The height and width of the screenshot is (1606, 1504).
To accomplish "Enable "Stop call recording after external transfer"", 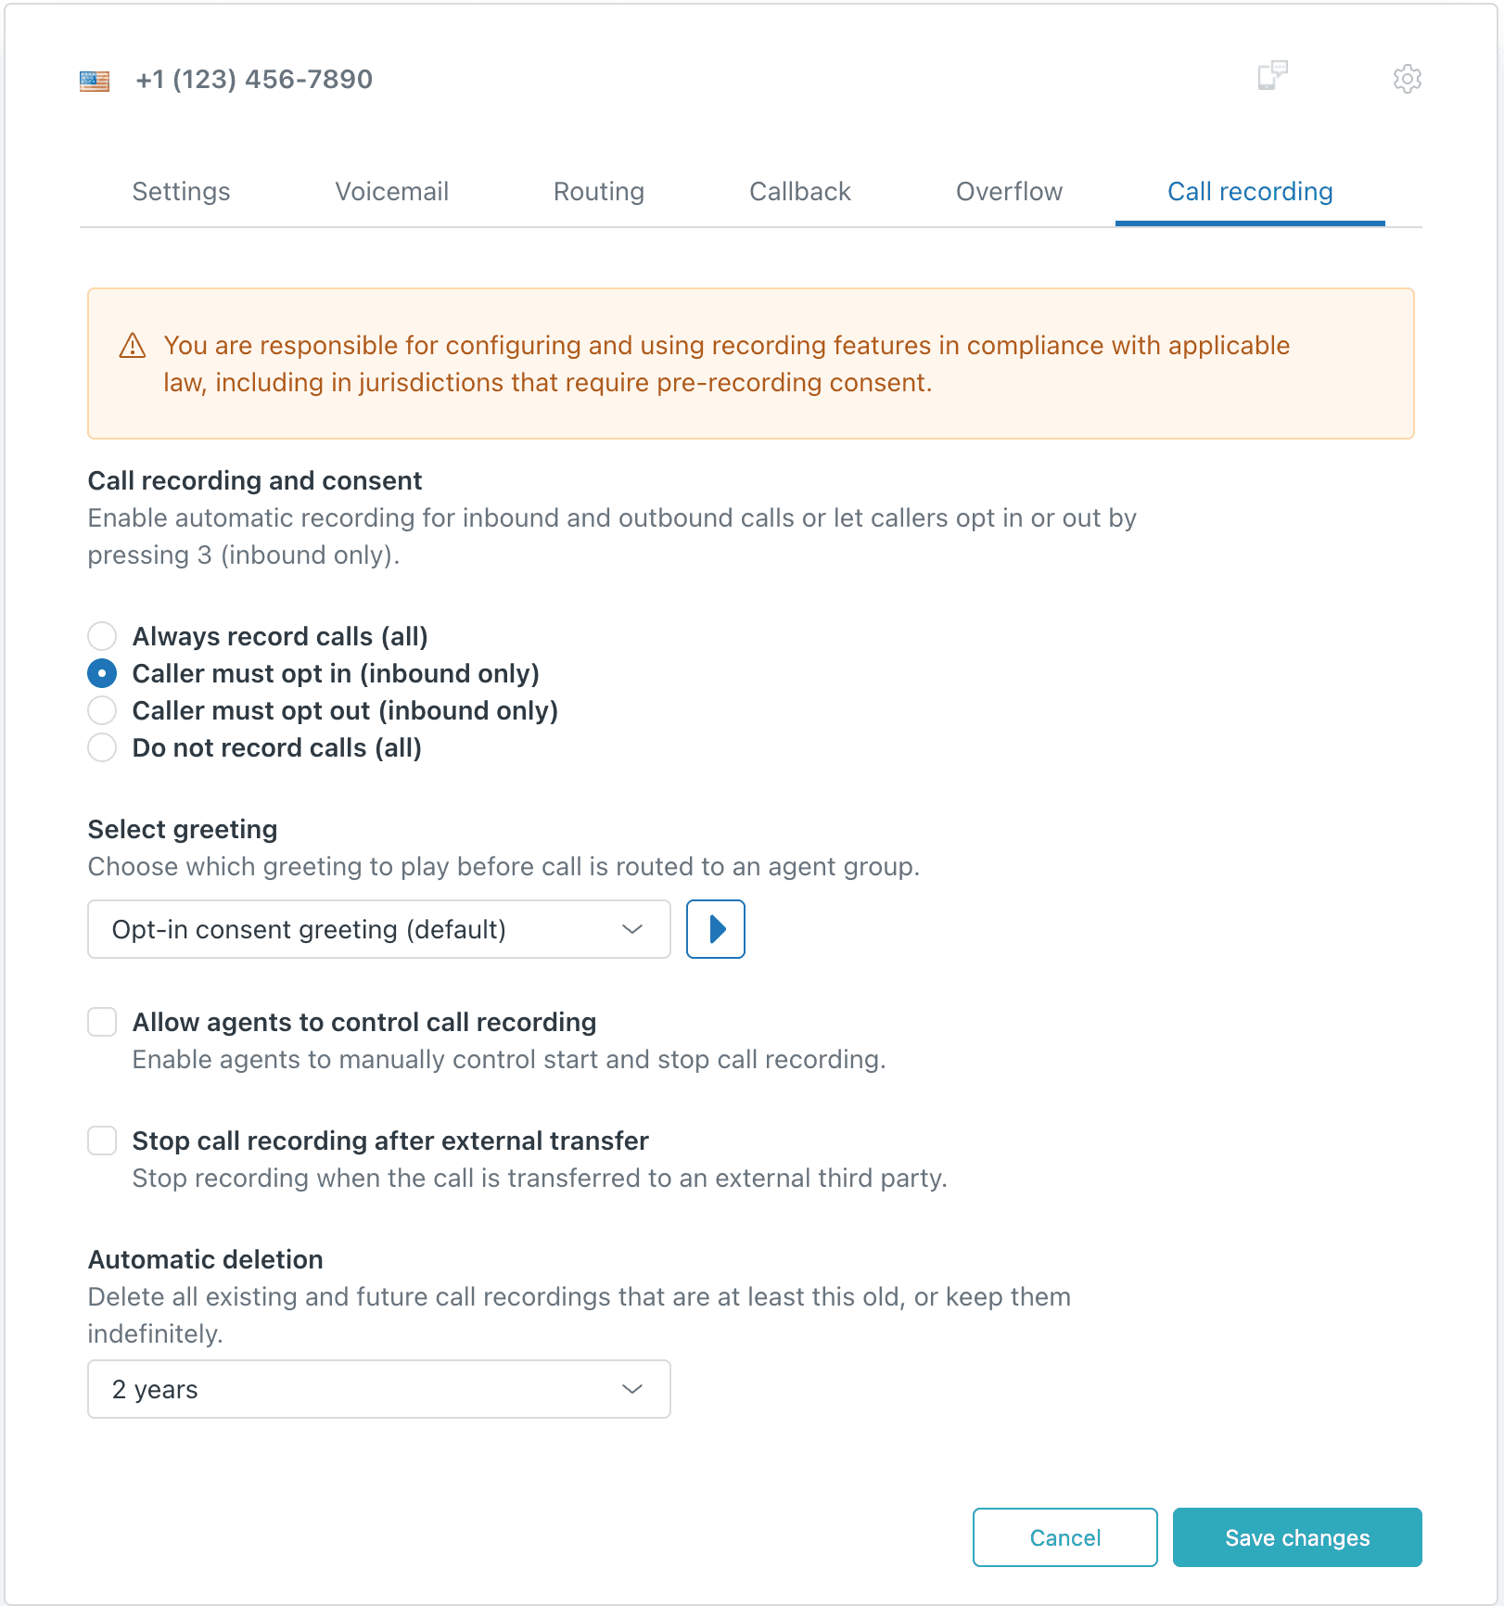I will (102, 1141).
